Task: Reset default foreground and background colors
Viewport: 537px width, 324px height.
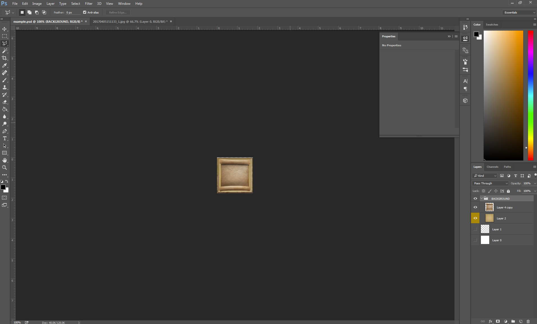Action: click(x=2, y=181)
